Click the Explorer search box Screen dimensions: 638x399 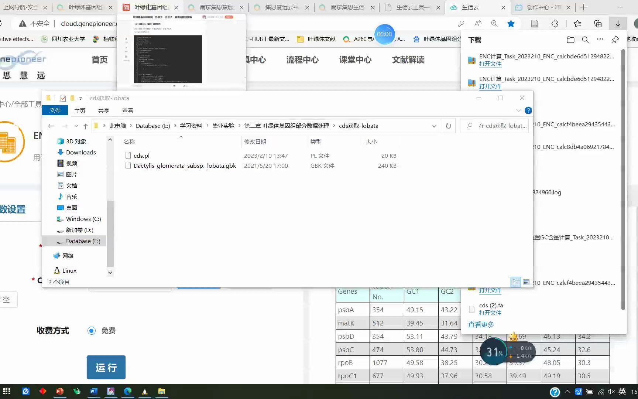click(x=495, y=126)
